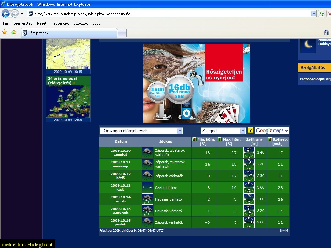
Task: Click the European forecast map thumbnail
Action: [68, 101]
